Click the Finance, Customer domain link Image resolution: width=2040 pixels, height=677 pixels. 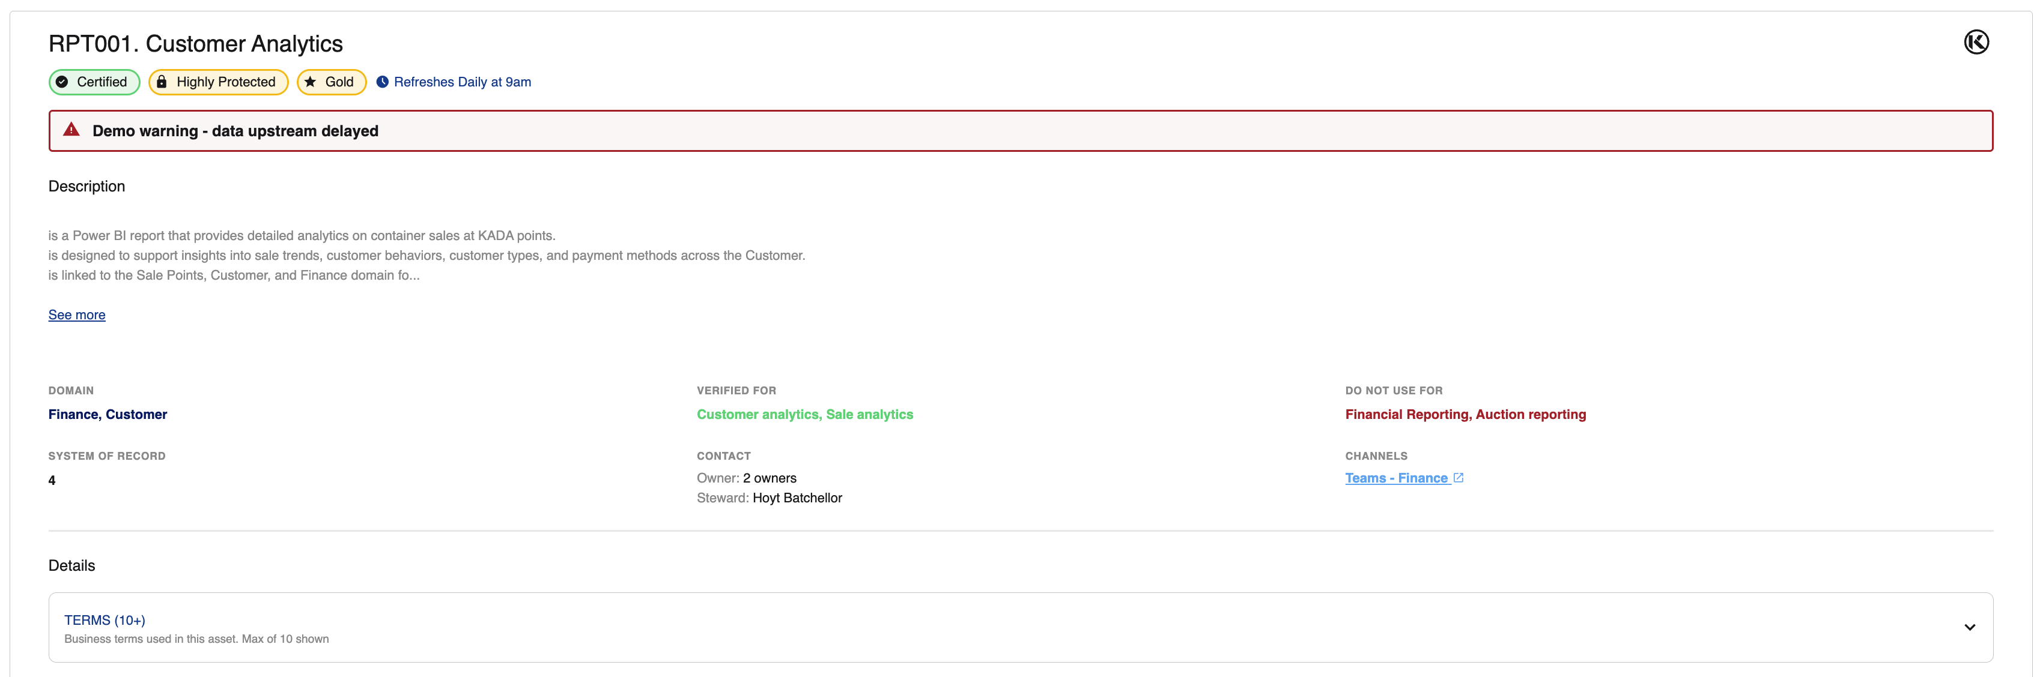click(x=108, y=415)
